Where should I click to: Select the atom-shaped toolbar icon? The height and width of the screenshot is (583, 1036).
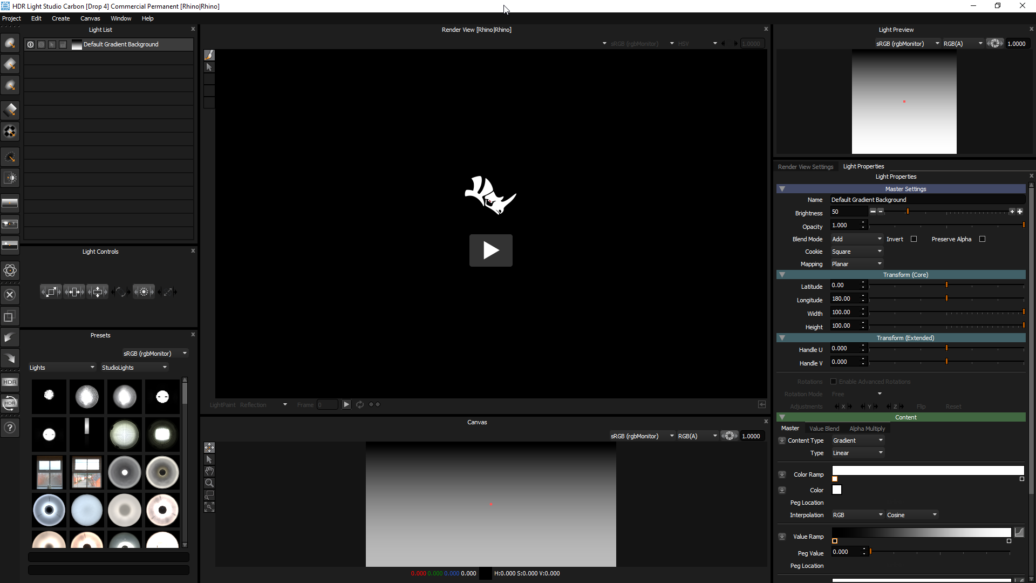pos(10,270)
